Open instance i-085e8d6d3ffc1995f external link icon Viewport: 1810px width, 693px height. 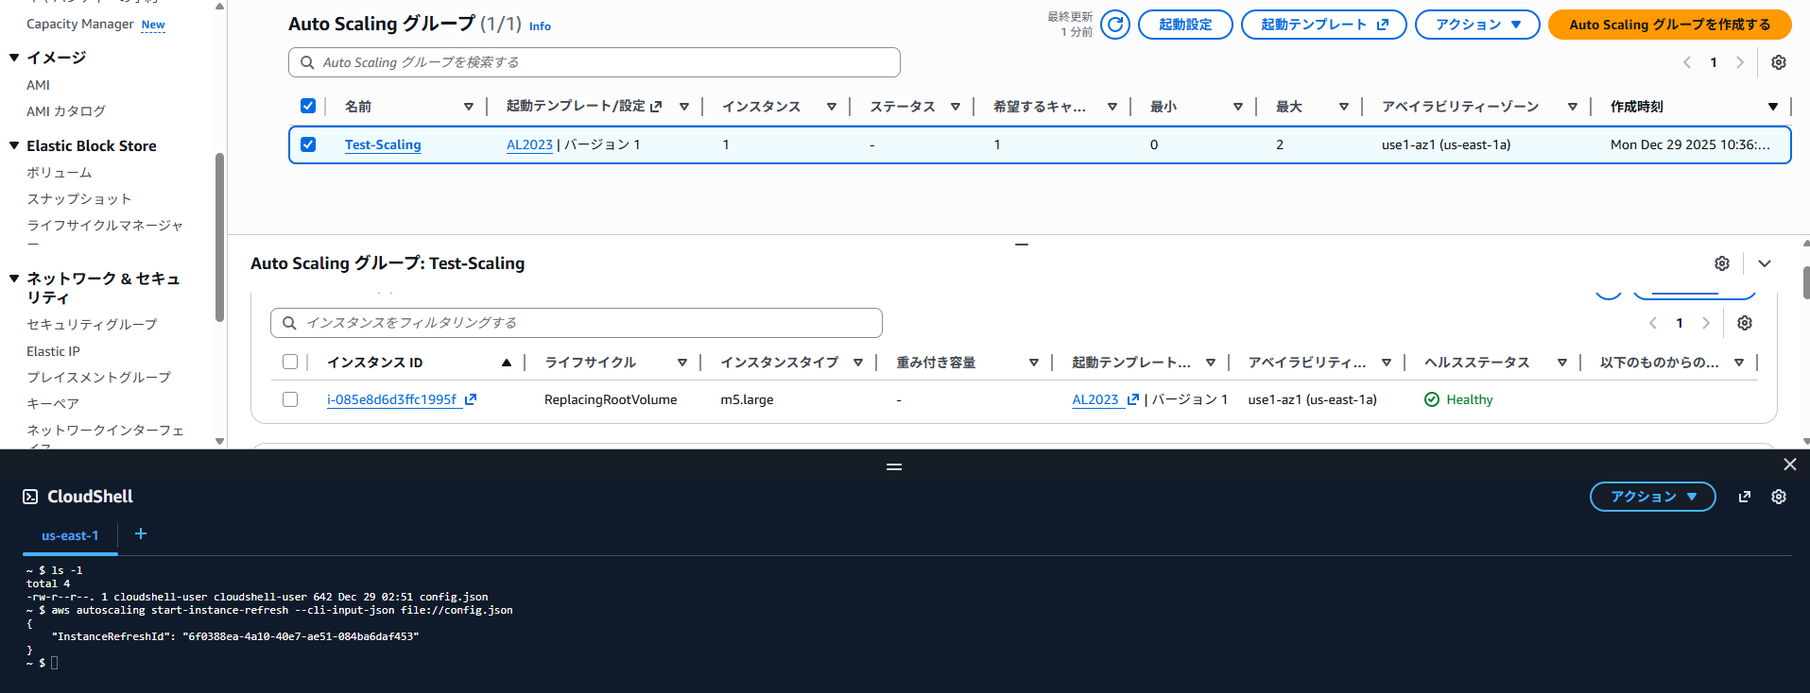(471, 399)
